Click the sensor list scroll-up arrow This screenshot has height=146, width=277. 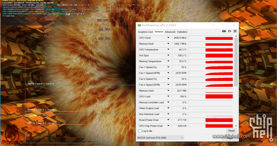click(236, 36)
